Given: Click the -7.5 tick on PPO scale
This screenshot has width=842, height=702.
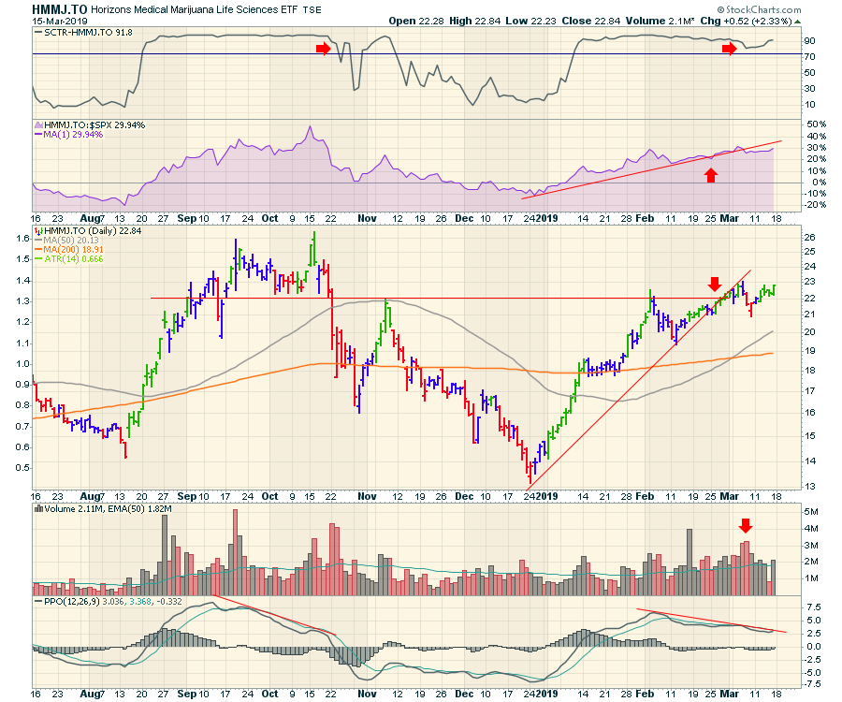Looking at the screenshot, I should 812,683.
